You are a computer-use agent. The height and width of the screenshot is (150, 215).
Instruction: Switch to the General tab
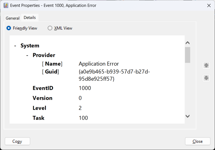pos(12,18)
